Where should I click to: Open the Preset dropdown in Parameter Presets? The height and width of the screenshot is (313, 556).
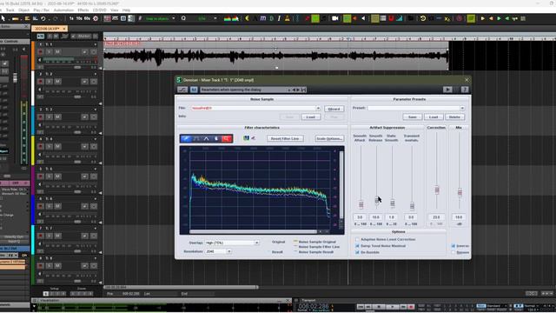click(x=462, y=108)
